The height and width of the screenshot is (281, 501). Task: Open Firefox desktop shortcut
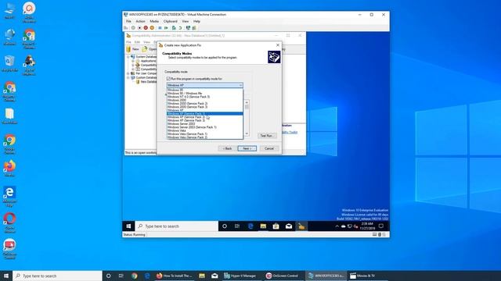(x=9, y=169)
